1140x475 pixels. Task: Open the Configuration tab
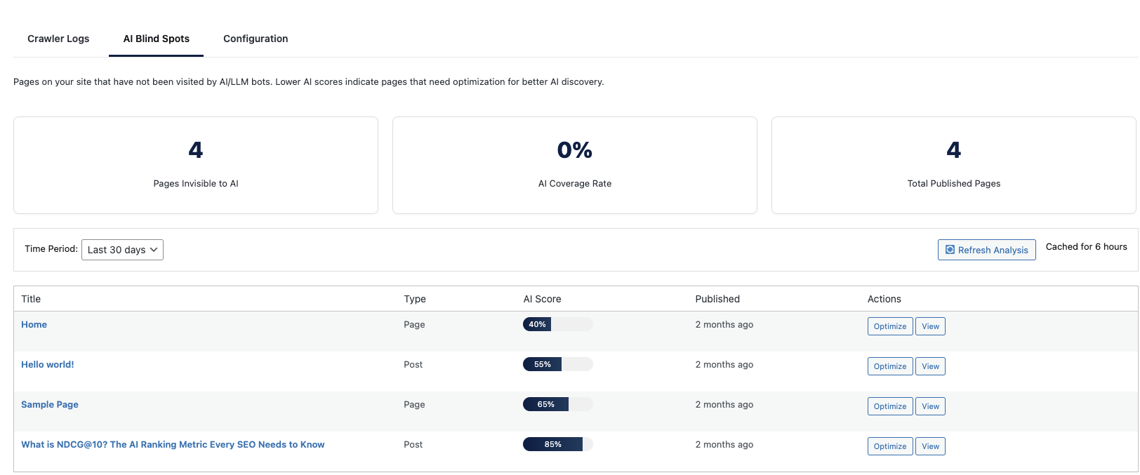256,39
